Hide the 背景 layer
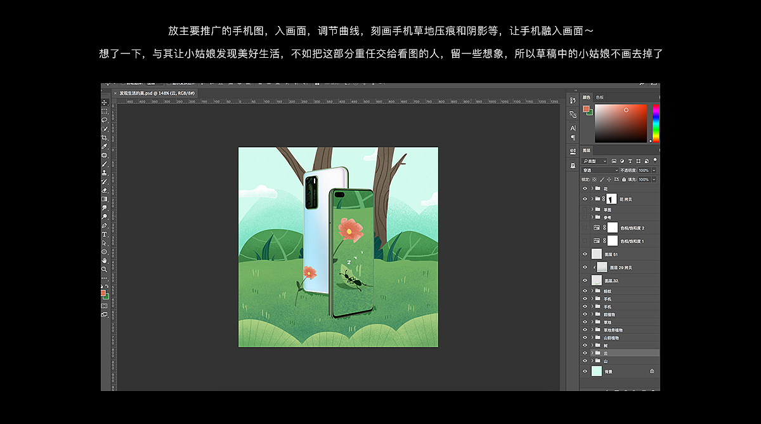 pos(584,370)
